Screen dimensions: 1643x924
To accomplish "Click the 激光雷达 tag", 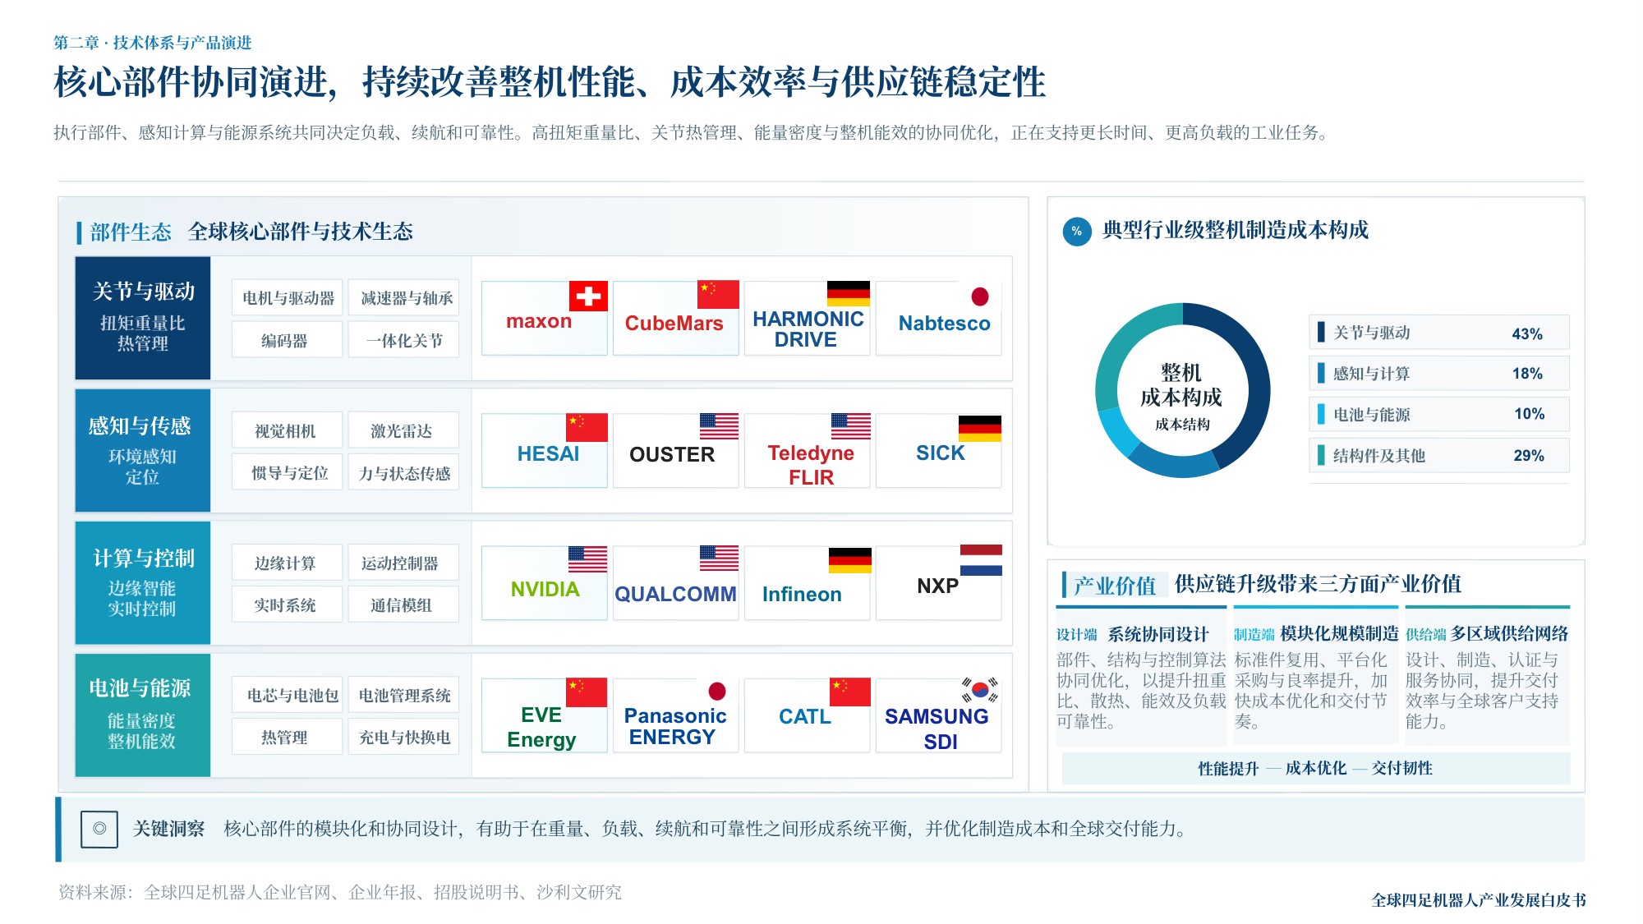I will click(404, 430).
